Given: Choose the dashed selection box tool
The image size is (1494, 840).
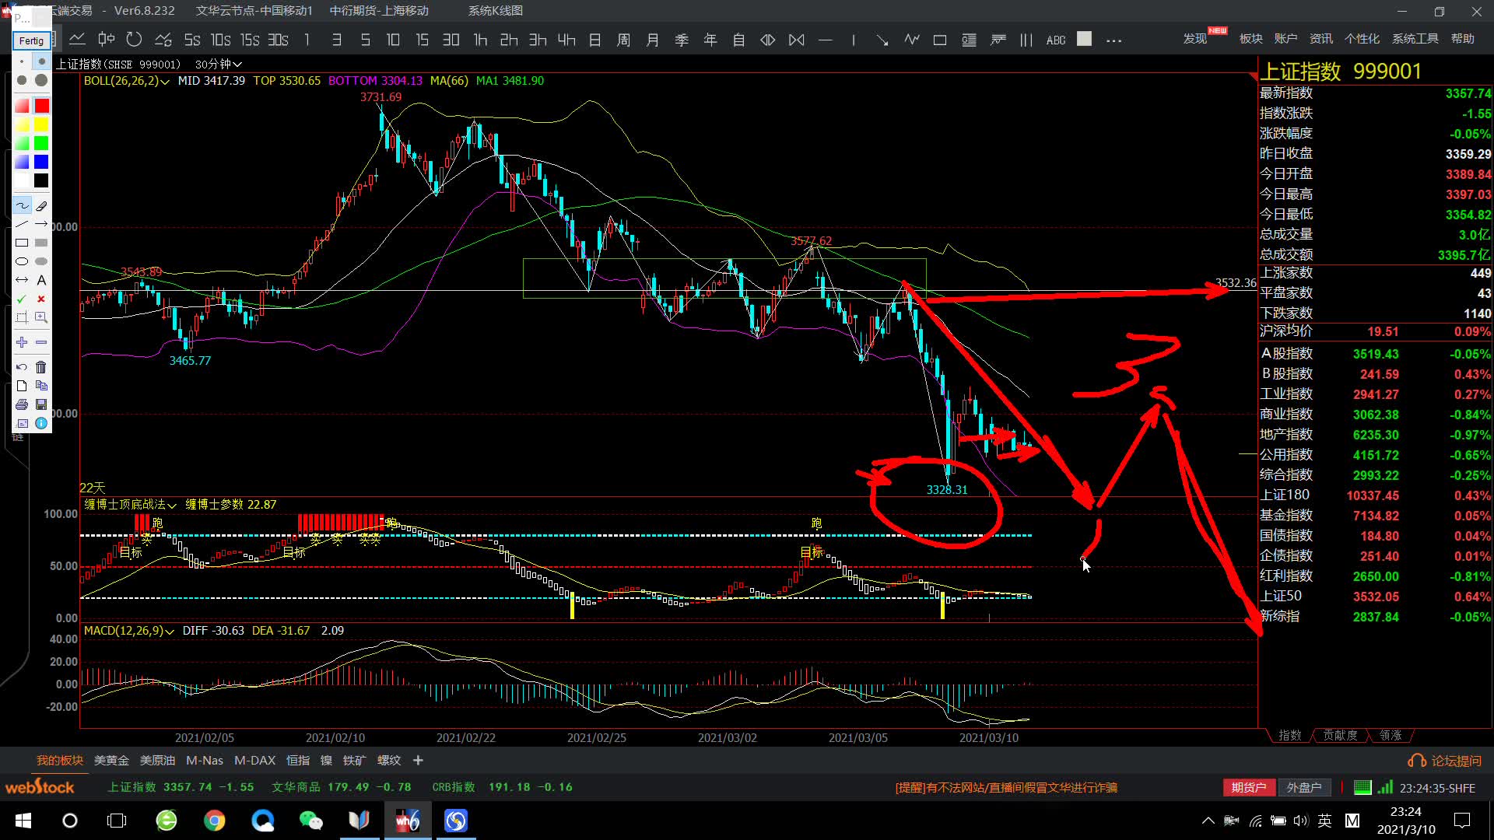Looking at the screenshot, I should click(22, 317).
